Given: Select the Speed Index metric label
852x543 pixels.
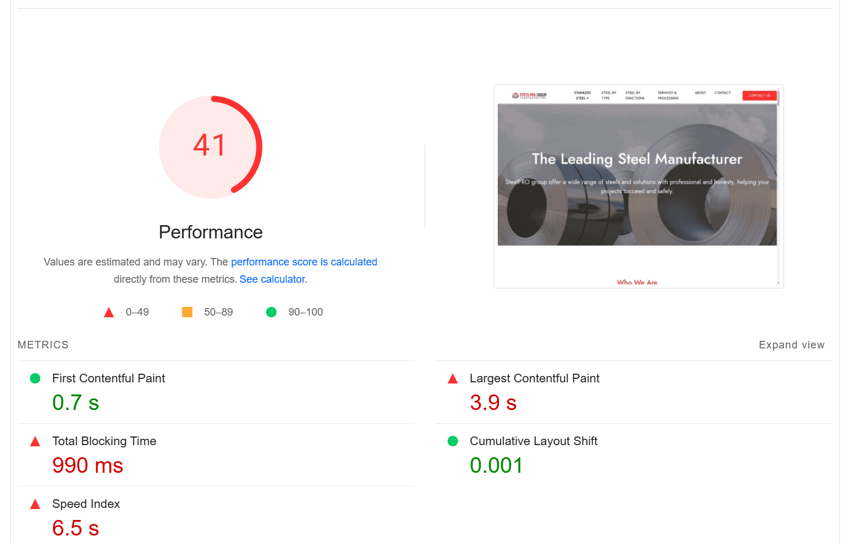Looking at the screenshot, I should coord(86,504).
